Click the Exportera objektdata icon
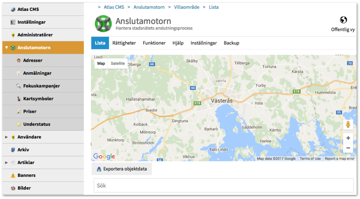The height and width of the screenshot is (199, 360). (x=99, y=169)
